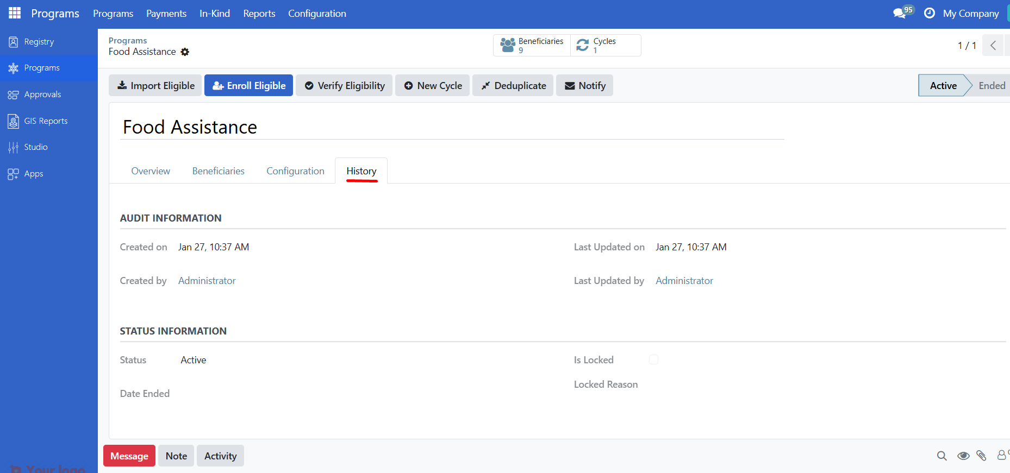Open the Created by Administrator link

pos(207,281)
